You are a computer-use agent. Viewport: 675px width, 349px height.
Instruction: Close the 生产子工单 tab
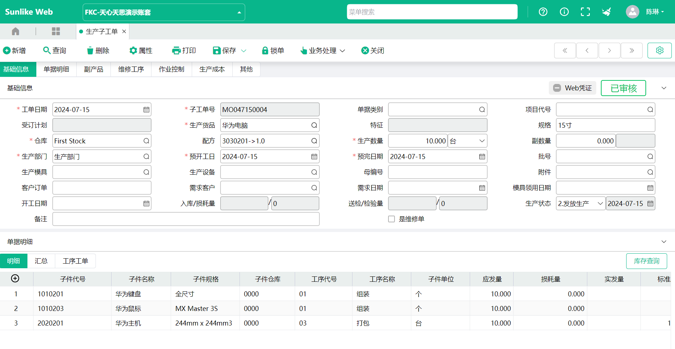coord(124,31)
